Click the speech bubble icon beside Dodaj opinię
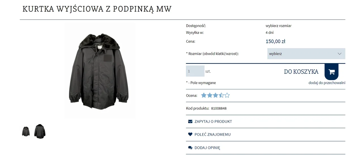Viewport: 356px width, 159px height. pyautogui.click(x=190, y=148)
